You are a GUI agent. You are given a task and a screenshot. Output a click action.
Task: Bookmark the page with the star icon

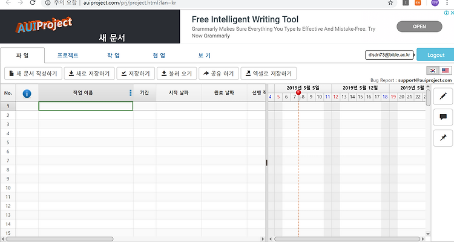click(390, 3)
